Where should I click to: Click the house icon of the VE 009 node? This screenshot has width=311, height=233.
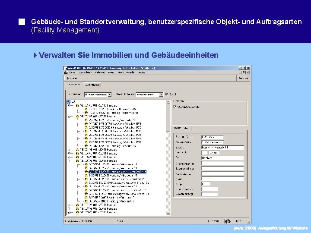point(77,212)
